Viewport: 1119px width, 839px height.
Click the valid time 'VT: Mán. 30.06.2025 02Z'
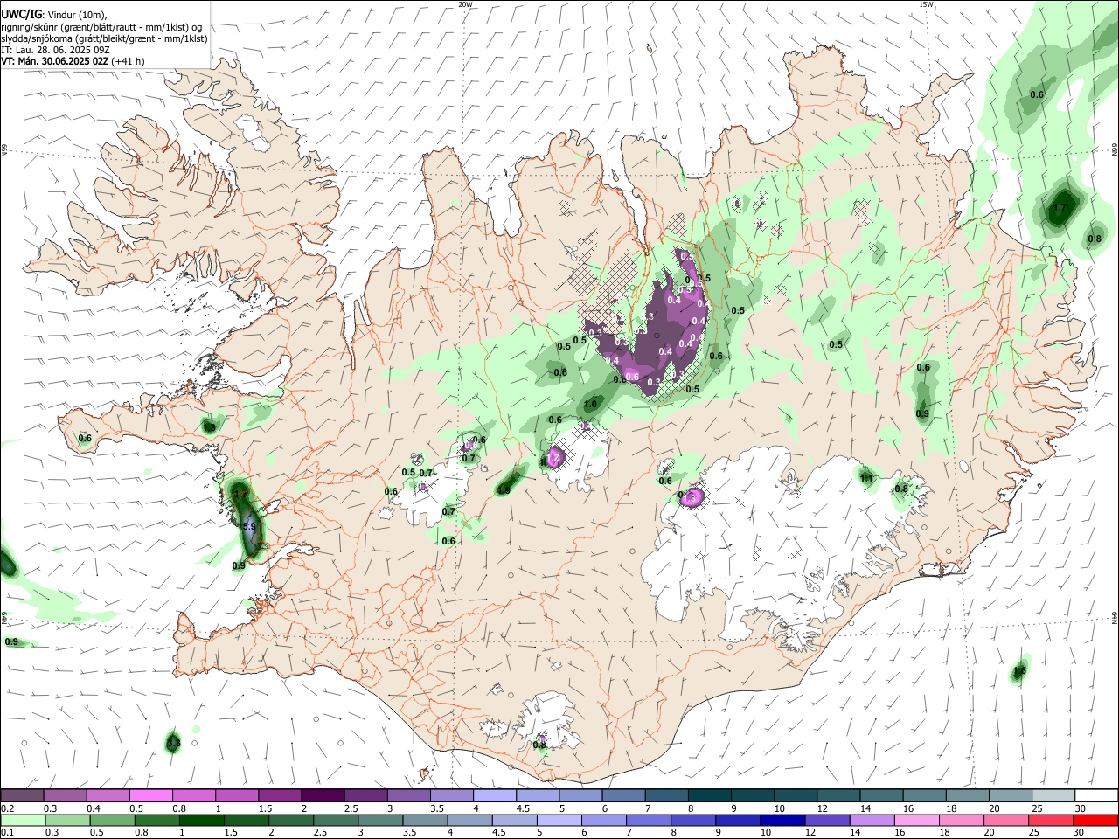[55, 61]
